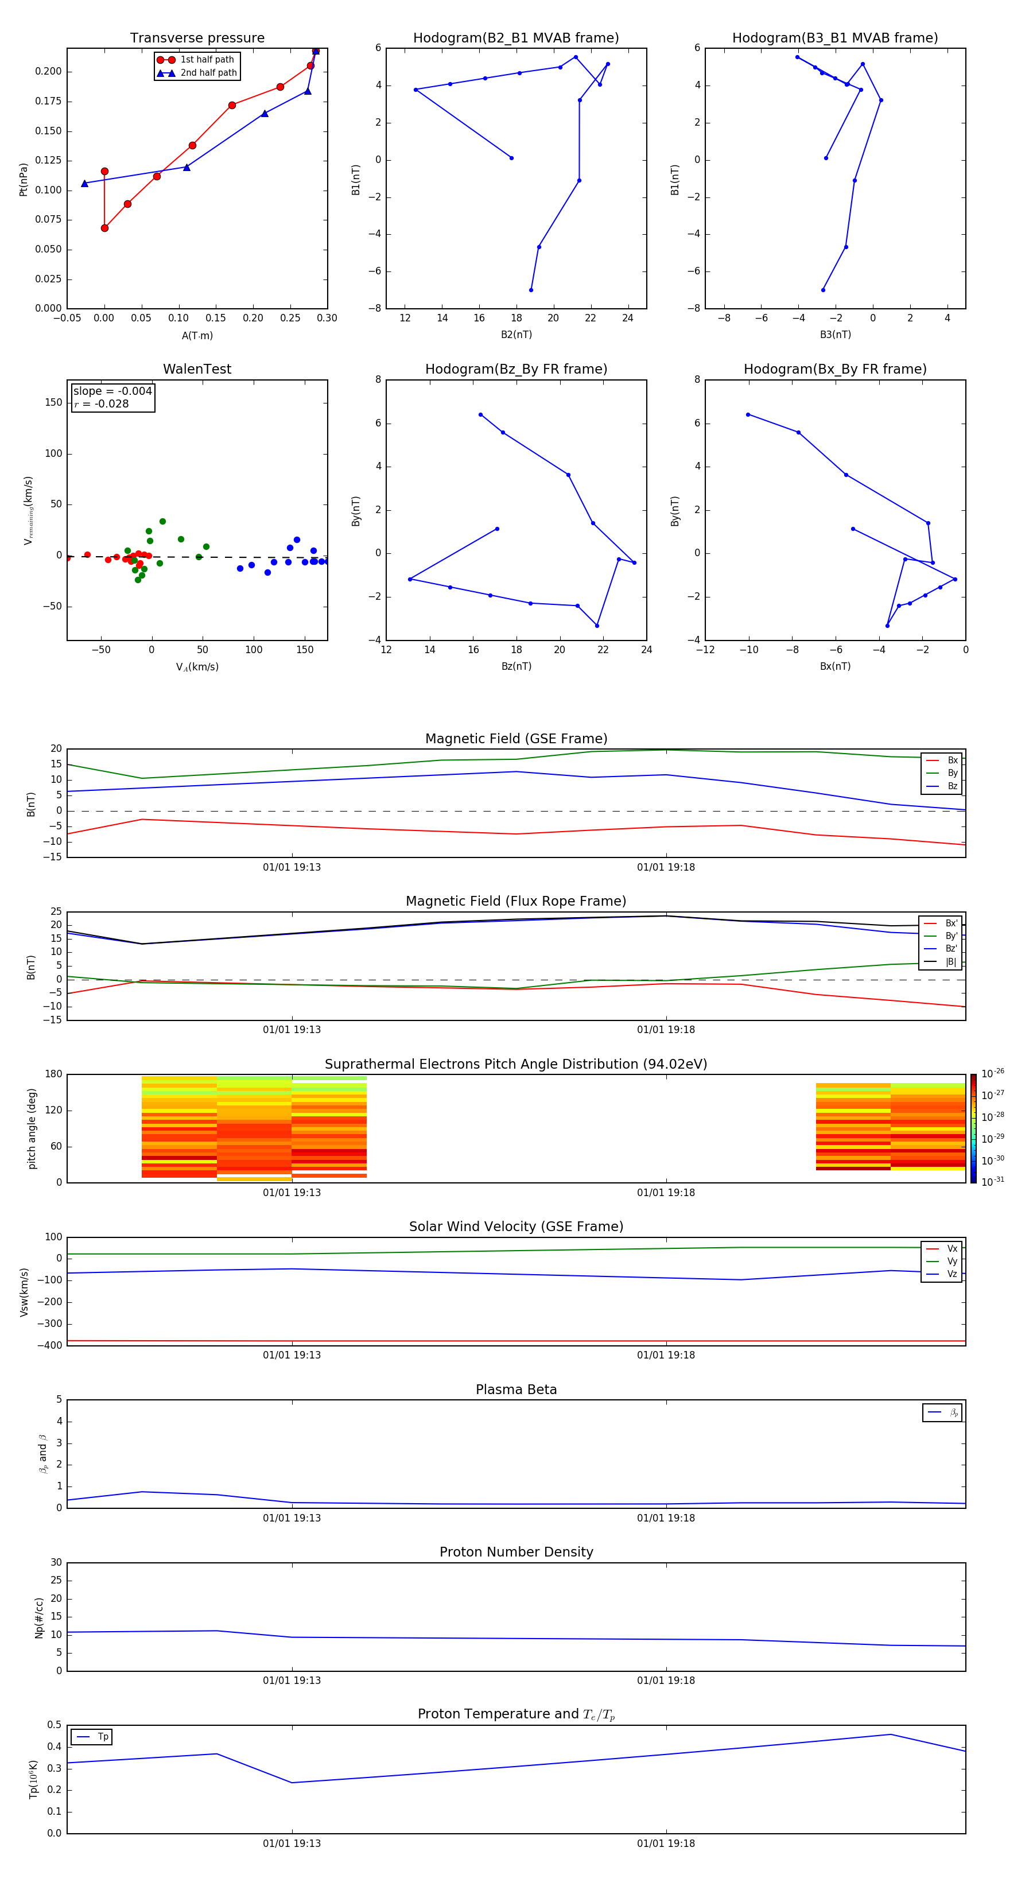Select the "Bz" legend entry in GSE magnetic field
The height and width of the screenshot is (1894, 1033).
(x=942, y=786)
